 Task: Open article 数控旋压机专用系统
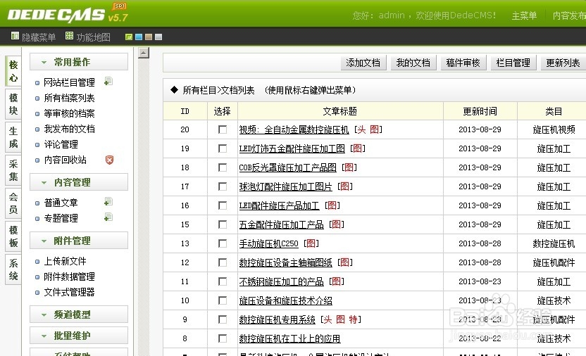tap(278, 319)
